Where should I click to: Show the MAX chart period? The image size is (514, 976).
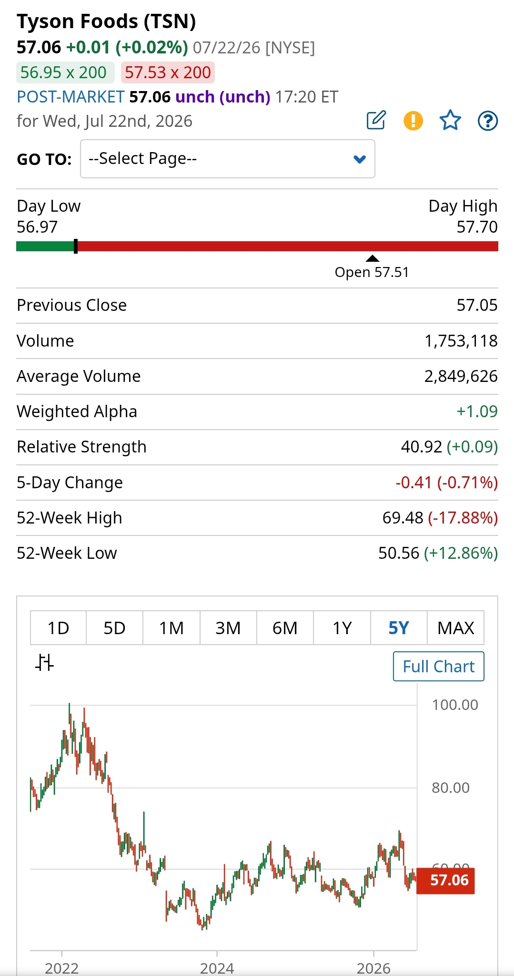[456, 628]
